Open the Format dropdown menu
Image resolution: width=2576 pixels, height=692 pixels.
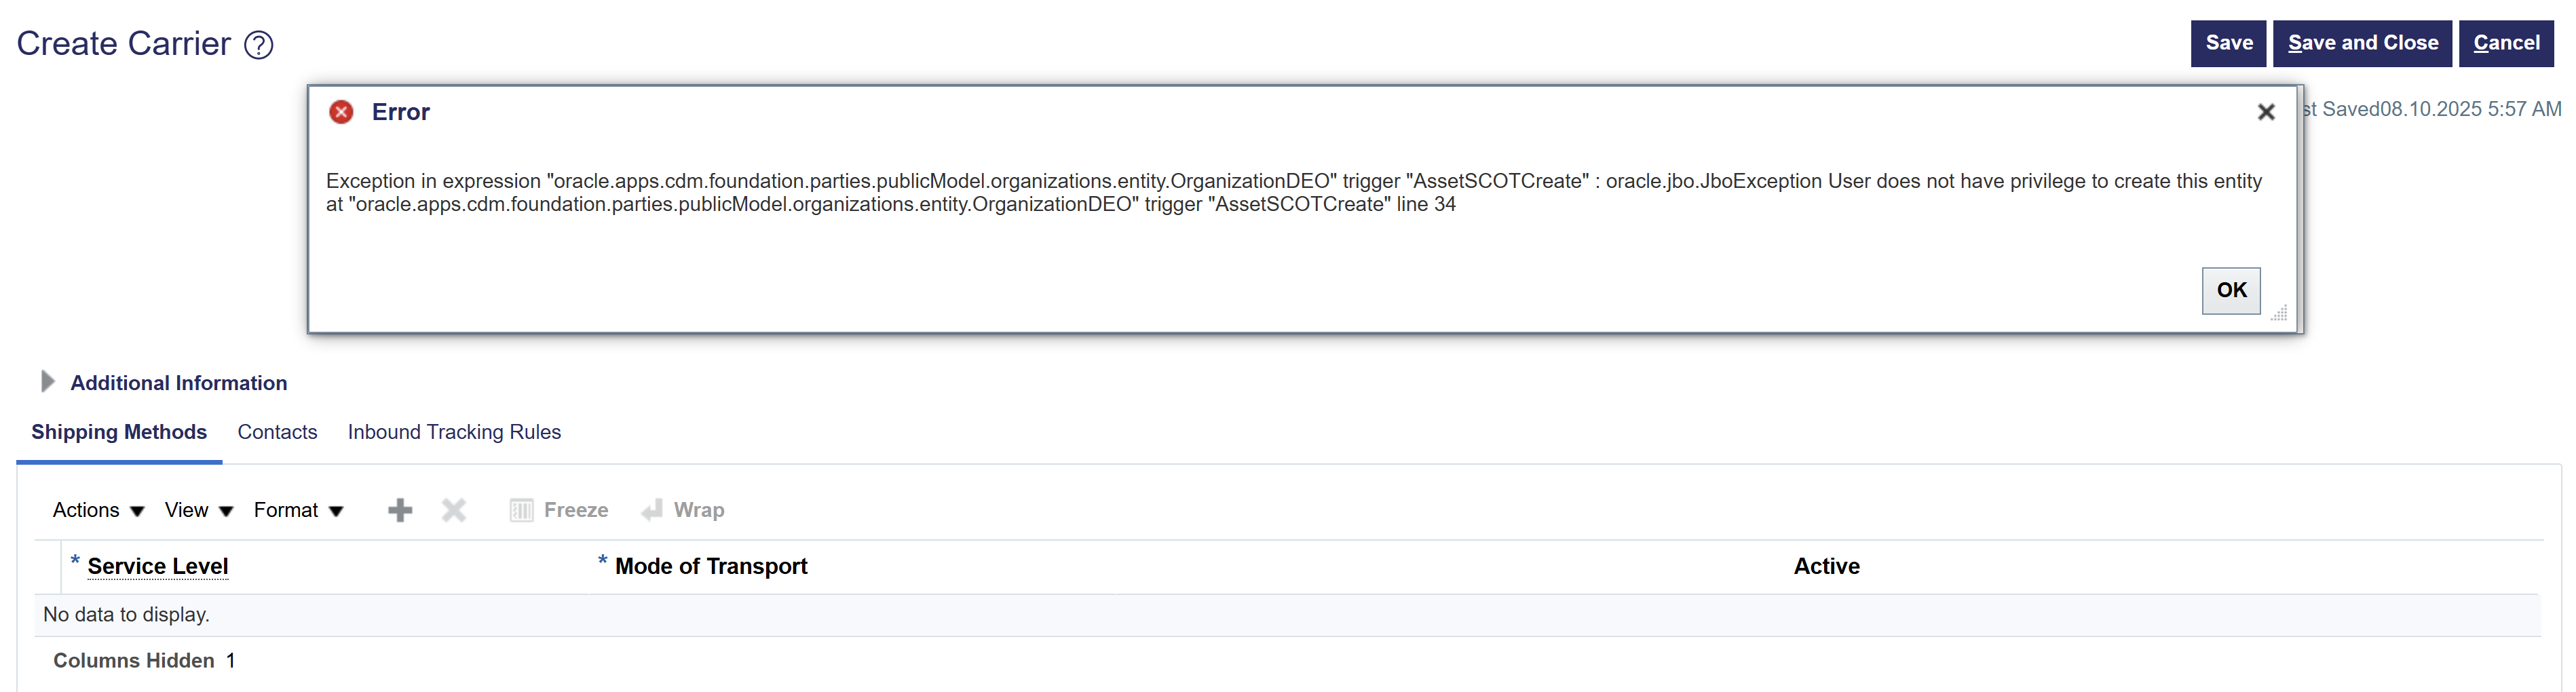coord(298,510)
